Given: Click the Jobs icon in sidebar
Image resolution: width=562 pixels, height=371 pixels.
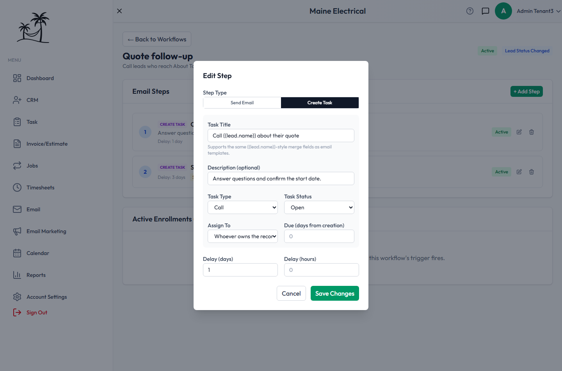Looking at the screenshot, I should coord(17,166).
